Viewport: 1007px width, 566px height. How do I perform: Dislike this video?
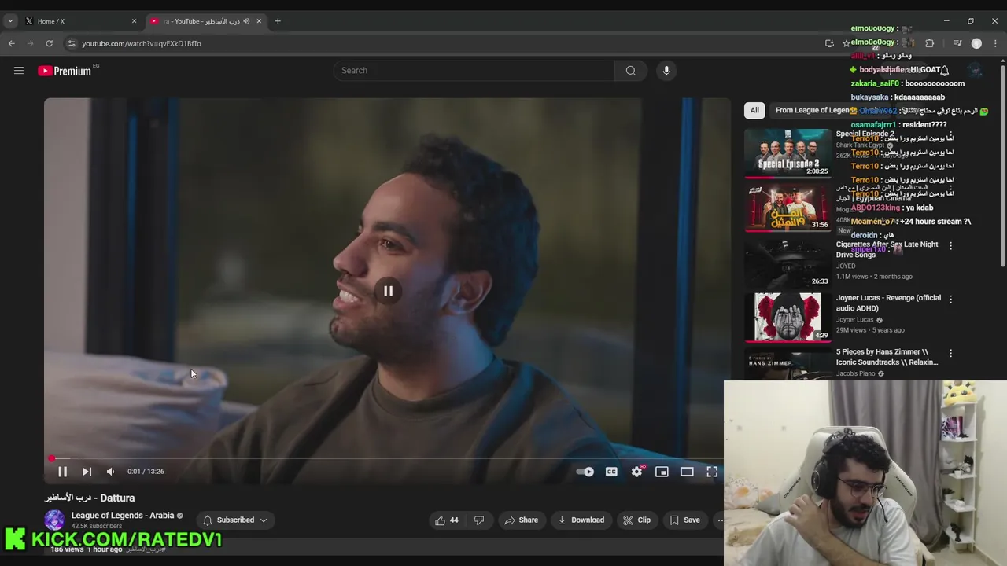pos(478,520)
